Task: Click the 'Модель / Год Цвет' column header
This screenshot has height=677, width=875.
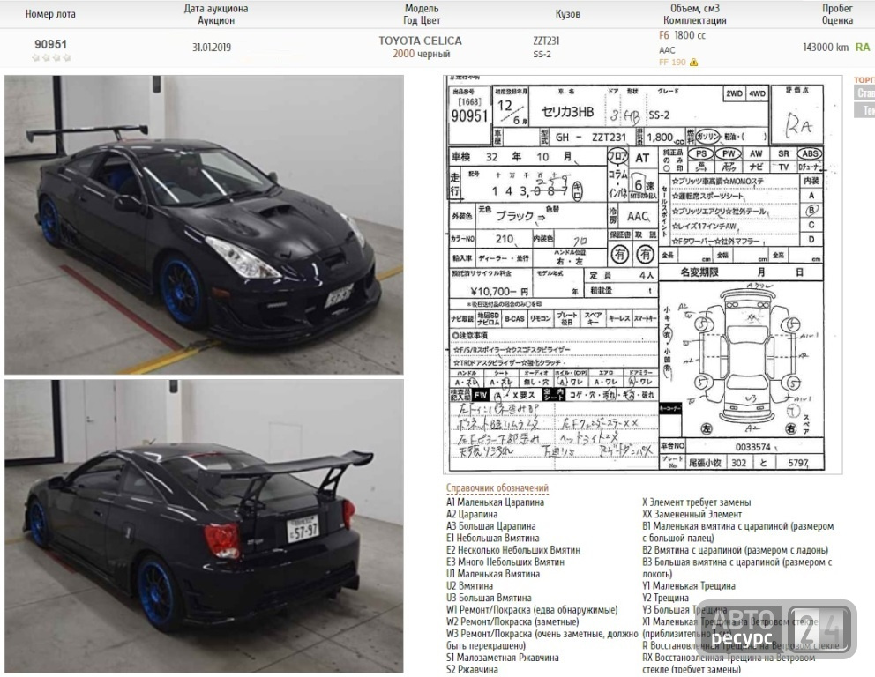Action: pos(422,14)
